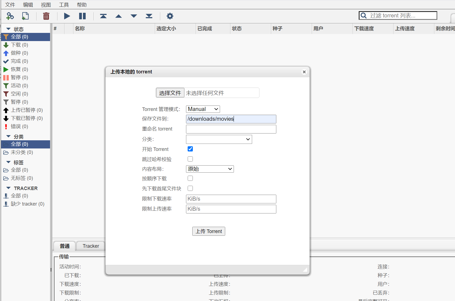Enable the 跳过哈希校验 checkbox
The width and height of the screenshot is (455, 301).
pos(190,159)
